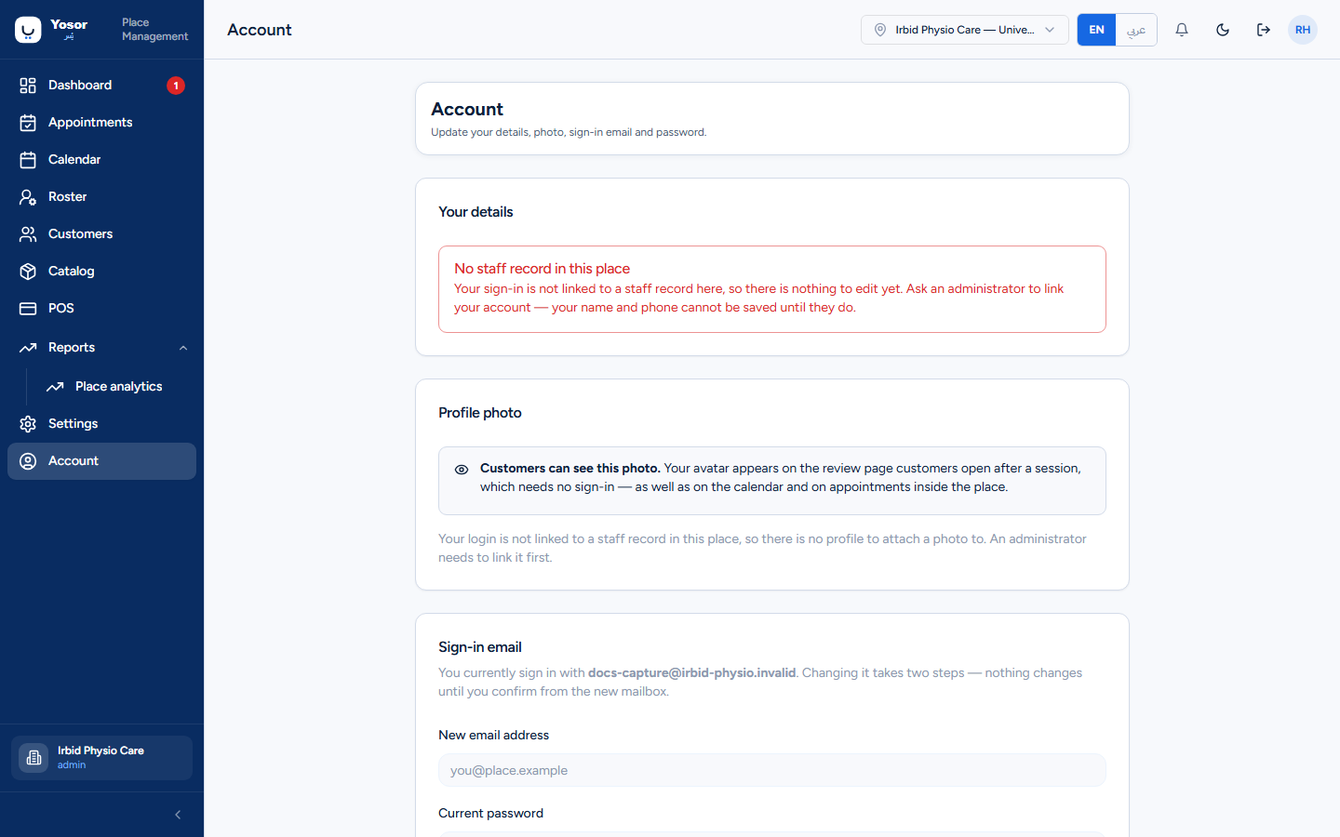Go to Appointments

pos(101,123)
